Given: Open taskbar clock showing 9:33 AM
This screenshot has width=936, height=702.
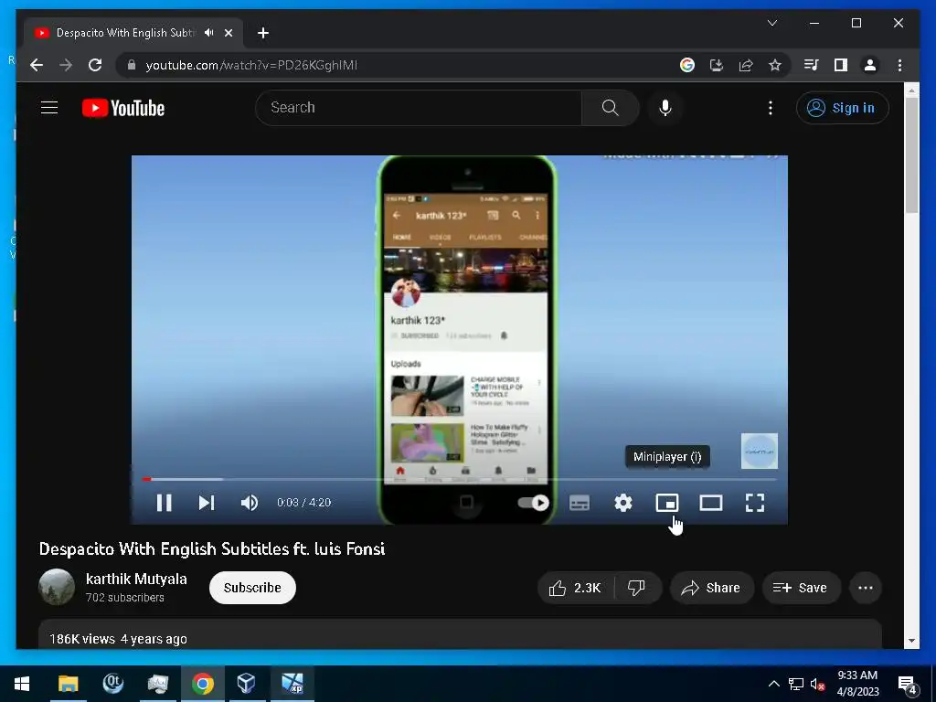Looking at the screenshot, I should pos(857,684).
